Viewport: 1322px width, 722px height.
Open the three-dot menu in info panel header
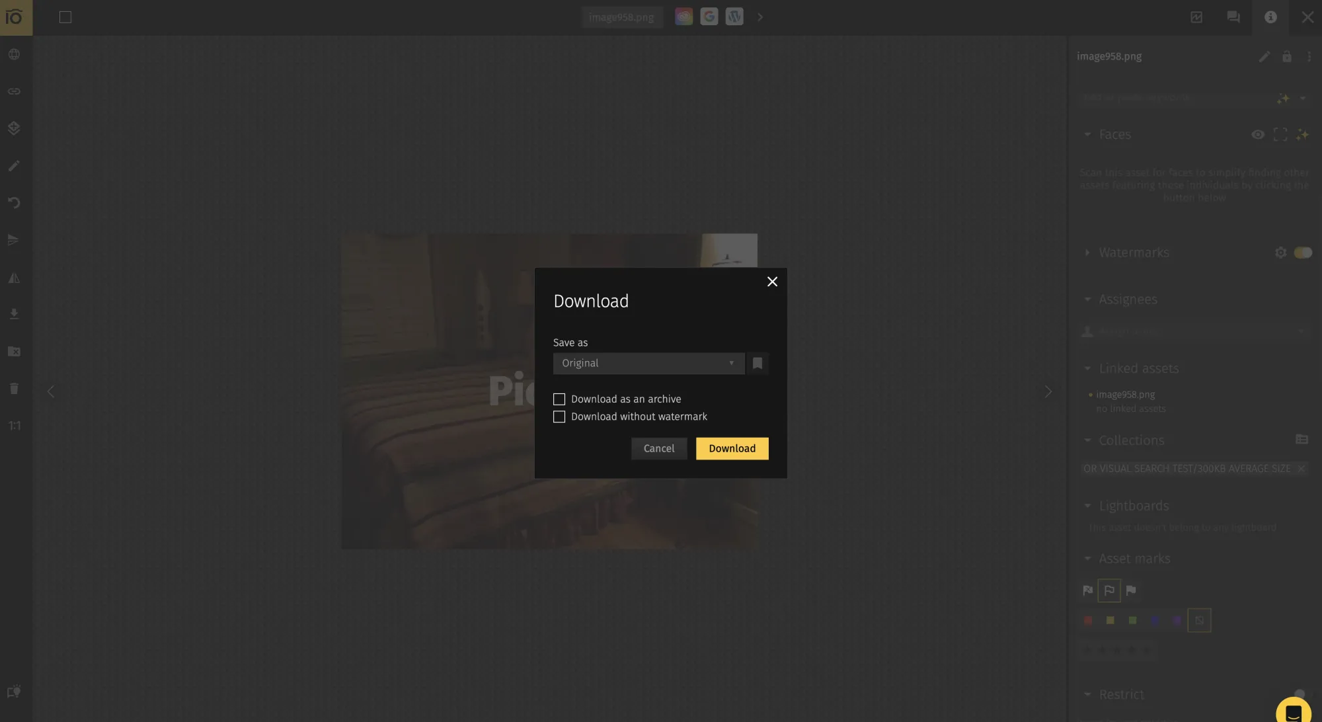click(x=1309, y=57)
